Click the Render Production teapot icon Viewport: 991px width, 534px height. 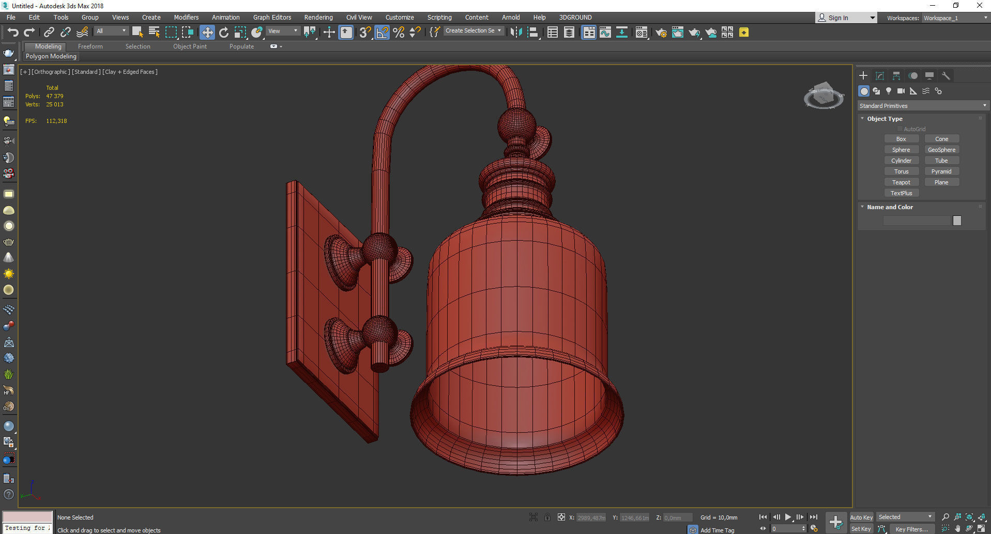[x=694, y=32]
